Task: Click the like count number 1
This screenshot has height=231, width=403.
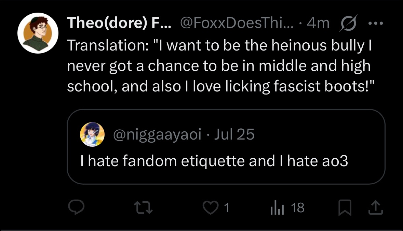Action: tap(226, 207)
